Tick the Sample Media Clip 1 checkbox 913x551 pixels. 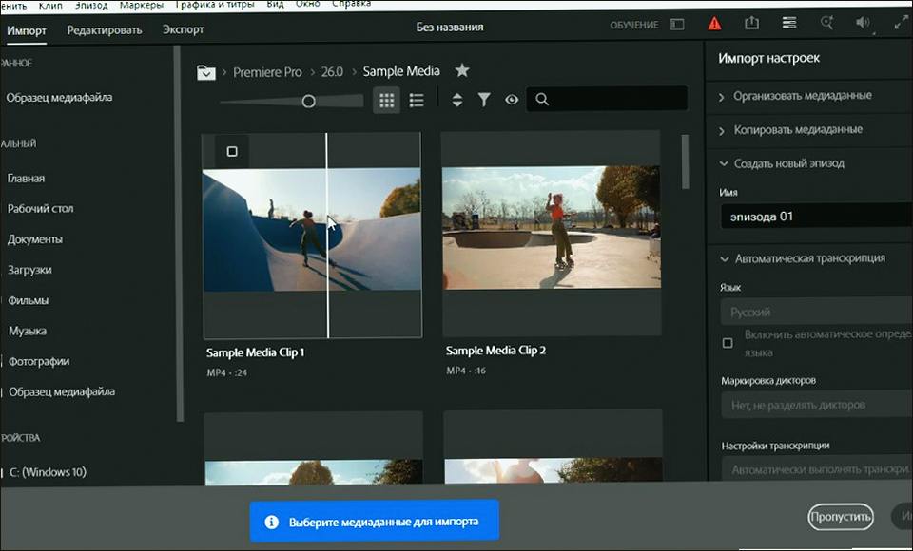pyautogui.click(x=232, y=152)
